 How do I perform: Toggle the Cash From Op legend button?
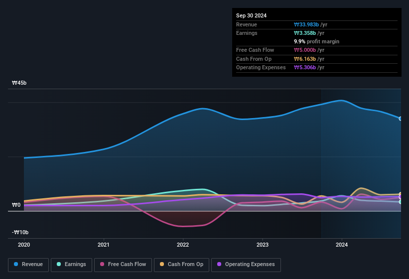click(181, 265)
